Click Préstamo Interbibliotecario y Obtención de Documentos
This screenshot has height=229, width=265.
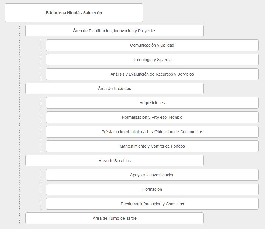coord(152,132)
